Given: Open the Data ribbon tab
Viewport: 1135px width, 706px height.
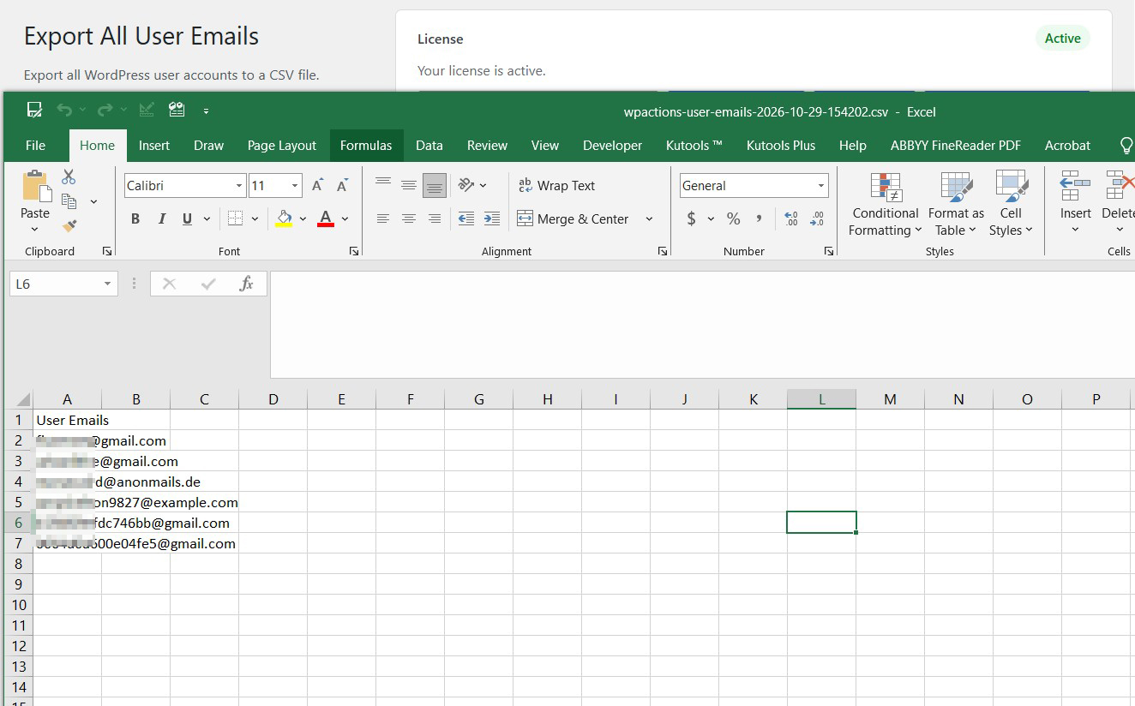Looking at the screenshot, I should [x=429, y=146].
